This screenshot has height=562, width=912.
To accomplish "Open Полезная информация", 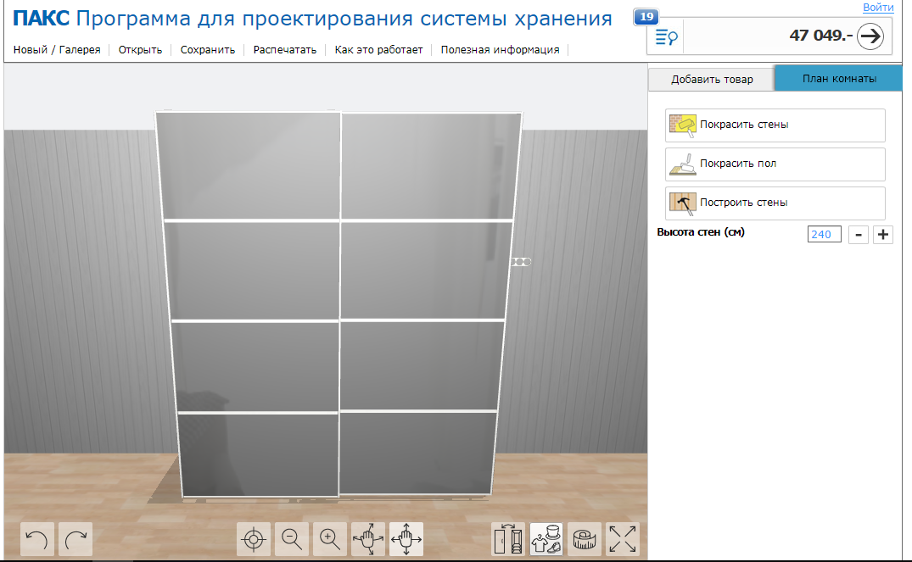I will [x=501, y=50].
